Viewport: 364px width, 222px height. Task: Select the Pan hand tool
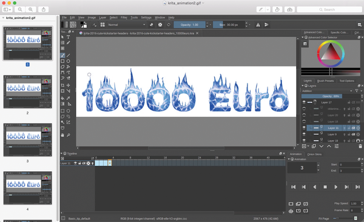click(x=62, y=135)
